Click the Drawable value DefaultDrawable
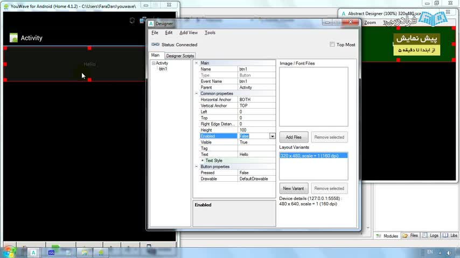 [x=256, y=178]
